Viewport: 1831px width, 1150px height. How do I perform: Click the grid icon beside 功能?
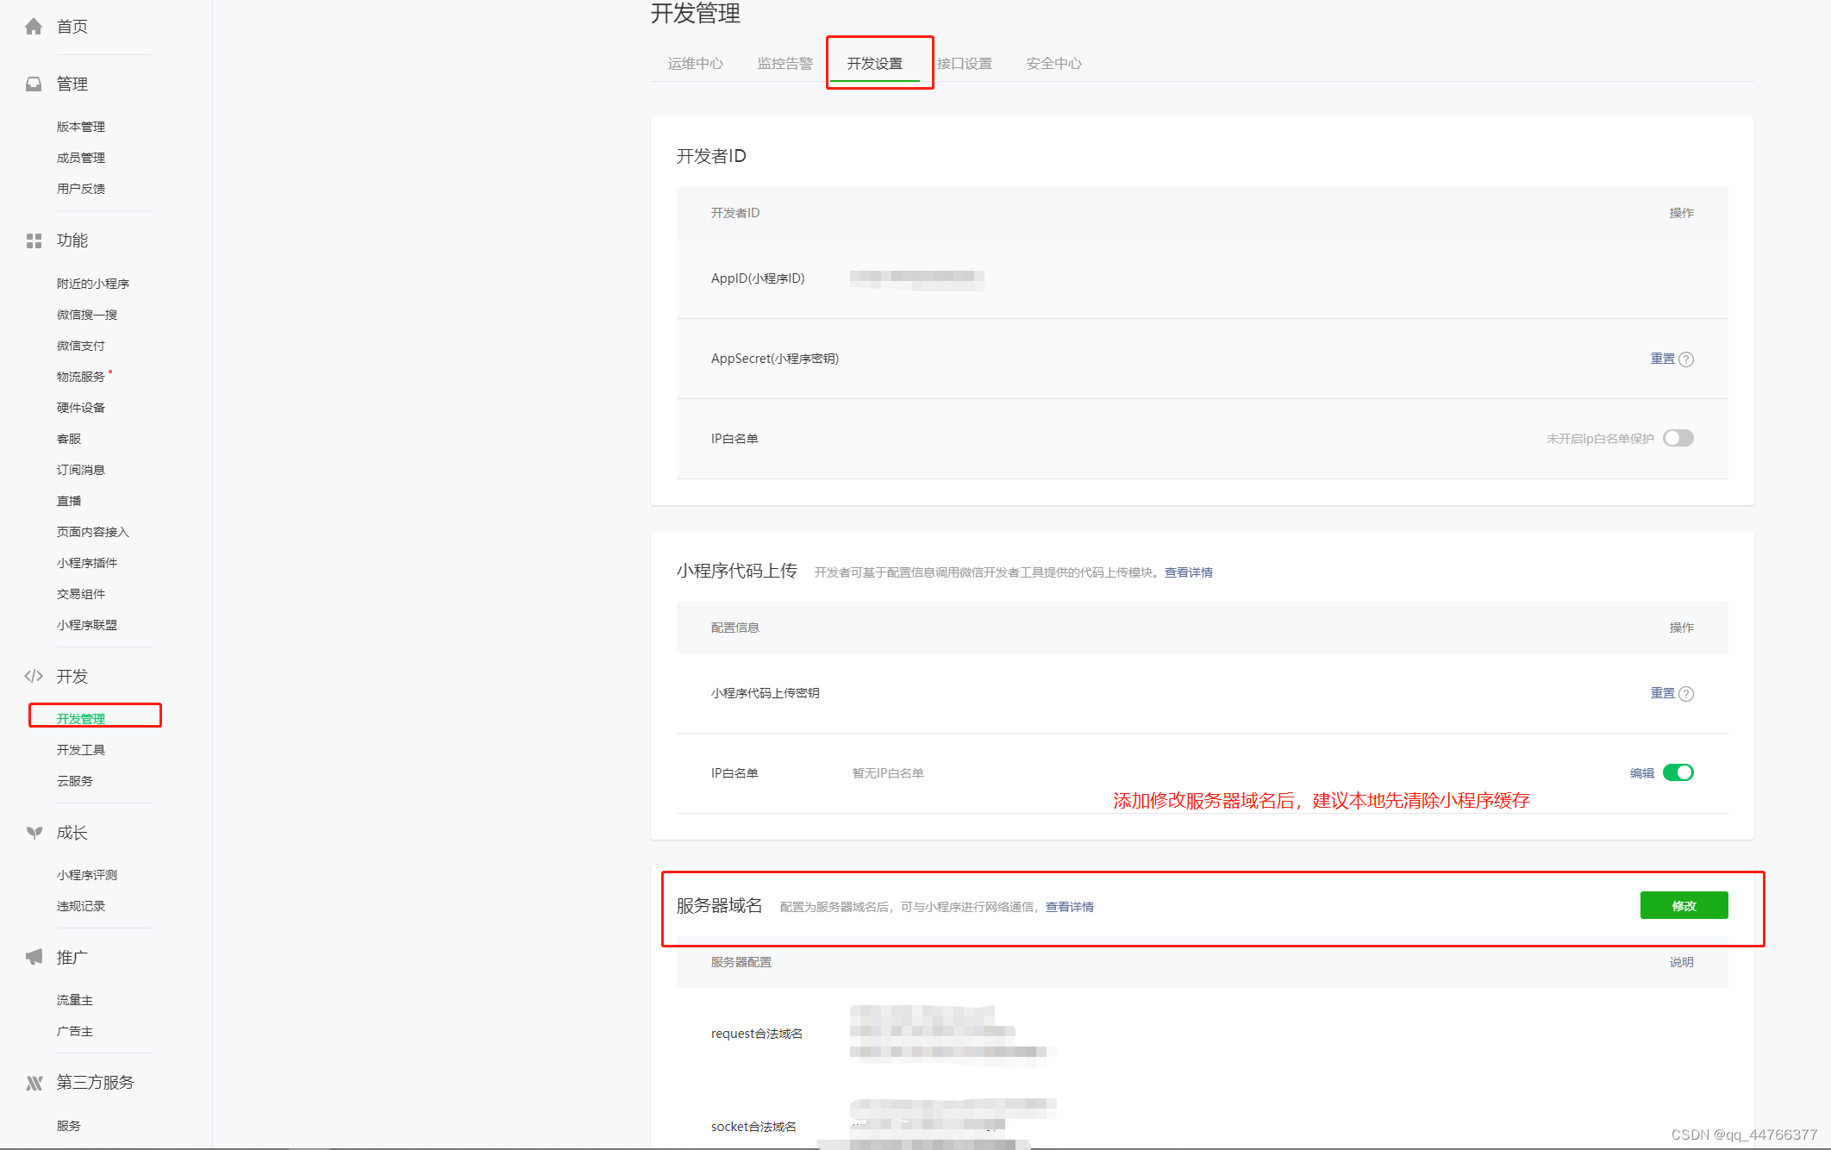click(x=34, y=241)
